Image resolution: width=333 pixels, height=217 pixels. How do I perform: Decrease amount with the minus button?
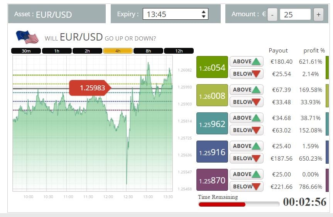tap(272, 14)
